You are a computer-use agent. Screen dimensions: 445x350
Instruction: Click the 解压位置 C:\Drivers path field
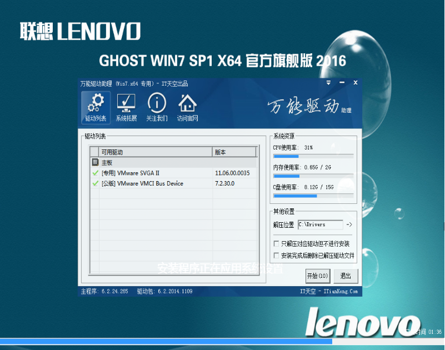(x=321, y=224)
